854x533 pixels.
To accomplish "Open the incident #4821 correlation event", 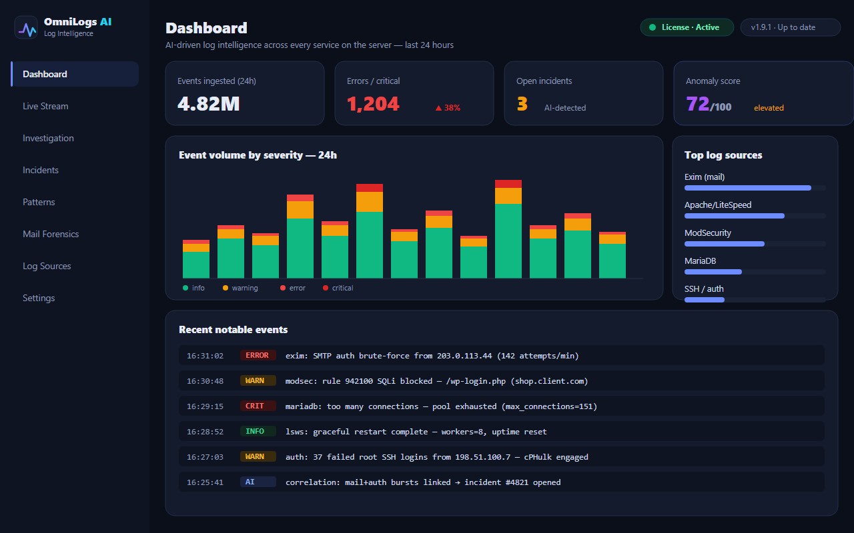I will coord(502,482).
